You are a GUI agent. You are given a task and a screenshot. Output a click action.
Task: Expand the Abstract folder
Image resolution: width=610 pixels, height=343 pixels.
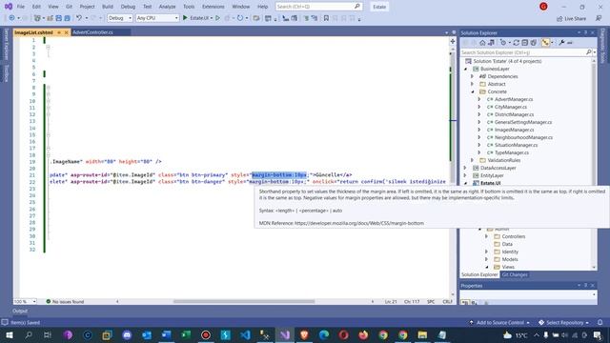(x=473, y=84)
